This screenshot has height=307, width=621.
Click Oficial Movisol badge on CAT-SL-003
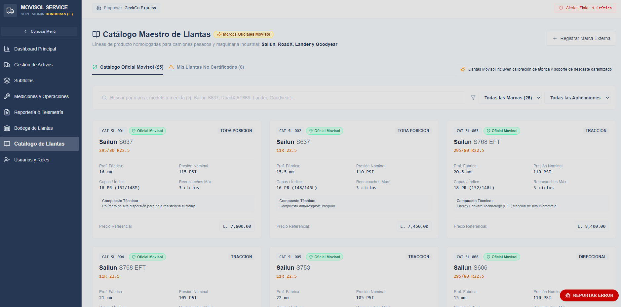502,131
